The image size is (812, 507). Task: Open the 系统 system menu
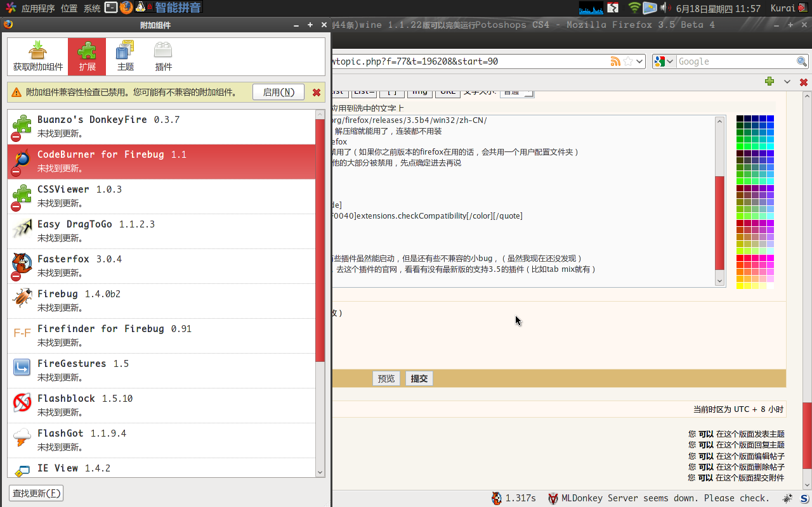coord(92,8)
